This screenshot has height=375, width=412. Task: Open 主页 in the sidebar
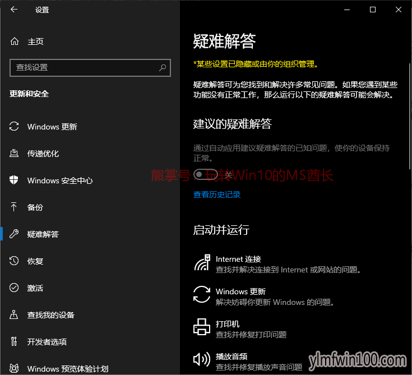pos(35,41)
